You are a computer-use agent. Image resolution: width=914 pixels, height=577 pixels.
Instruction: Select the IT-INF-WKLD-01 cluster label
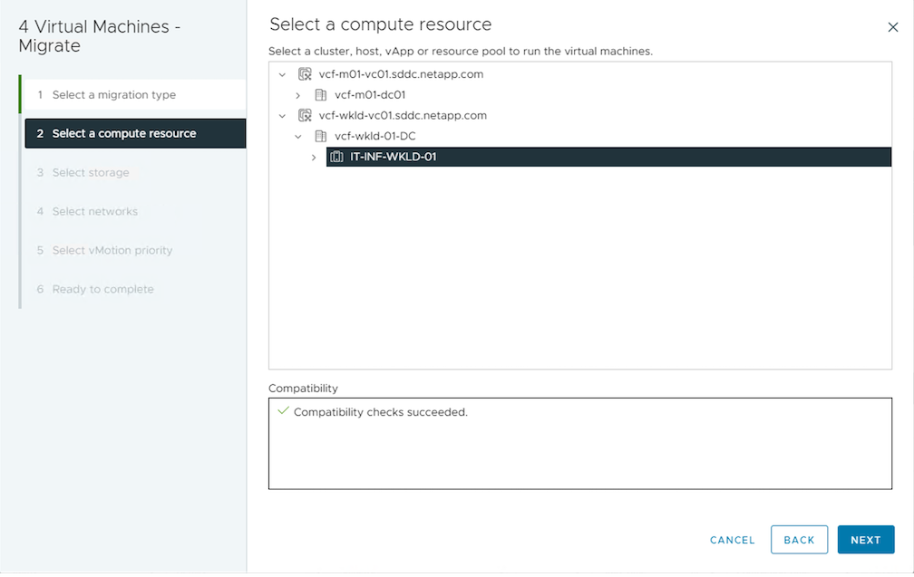click(x=394, y=158)
